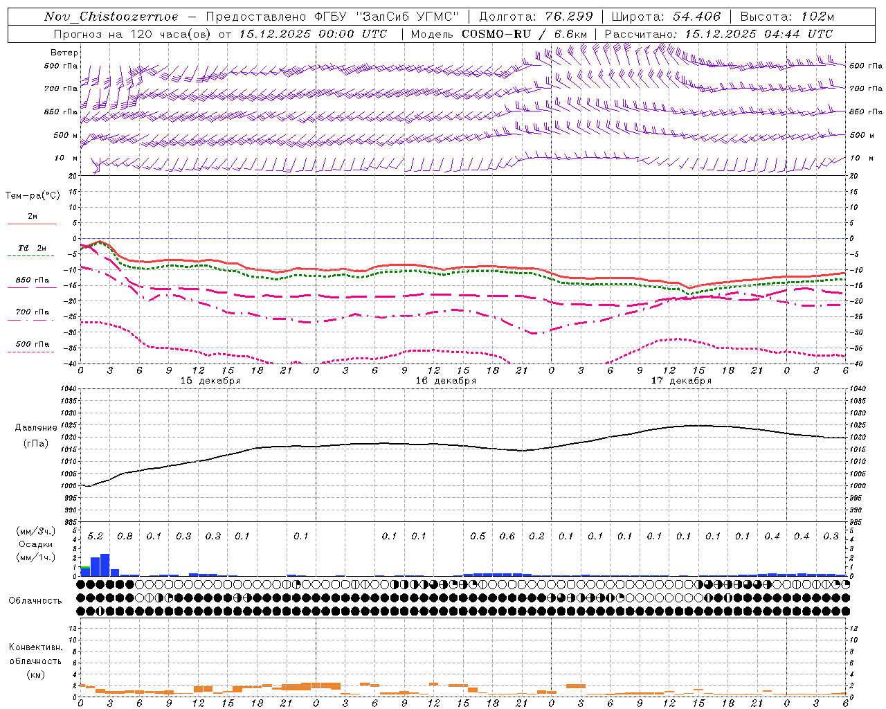Viewport: 886px width, 709px height.
Task: Click the forecast start 15.12.2025 00:00 UTC
Action: point(313,34)
